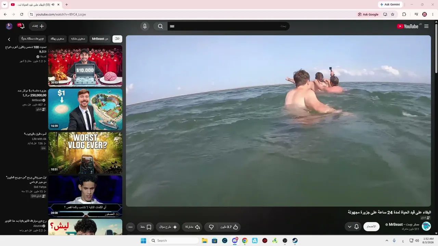The width and height of the screenshot is (438, 246).
Task: Open the إنشاء create menu
Action: pyautogui.click(x=38, y=26)
